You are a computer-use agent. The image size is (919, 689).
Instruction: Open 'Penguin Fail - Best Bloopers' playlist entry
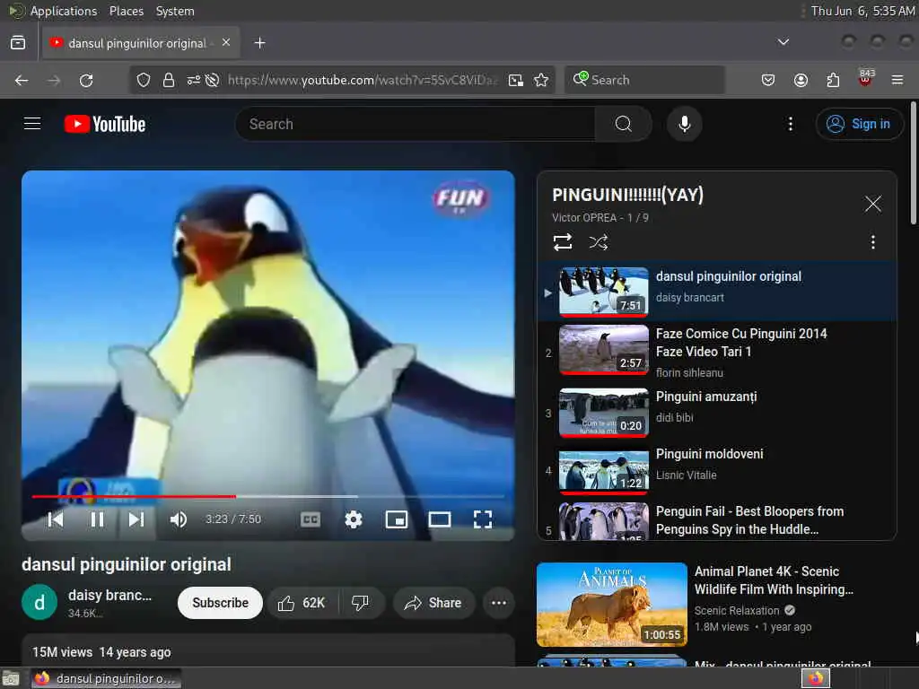point(717,520)
